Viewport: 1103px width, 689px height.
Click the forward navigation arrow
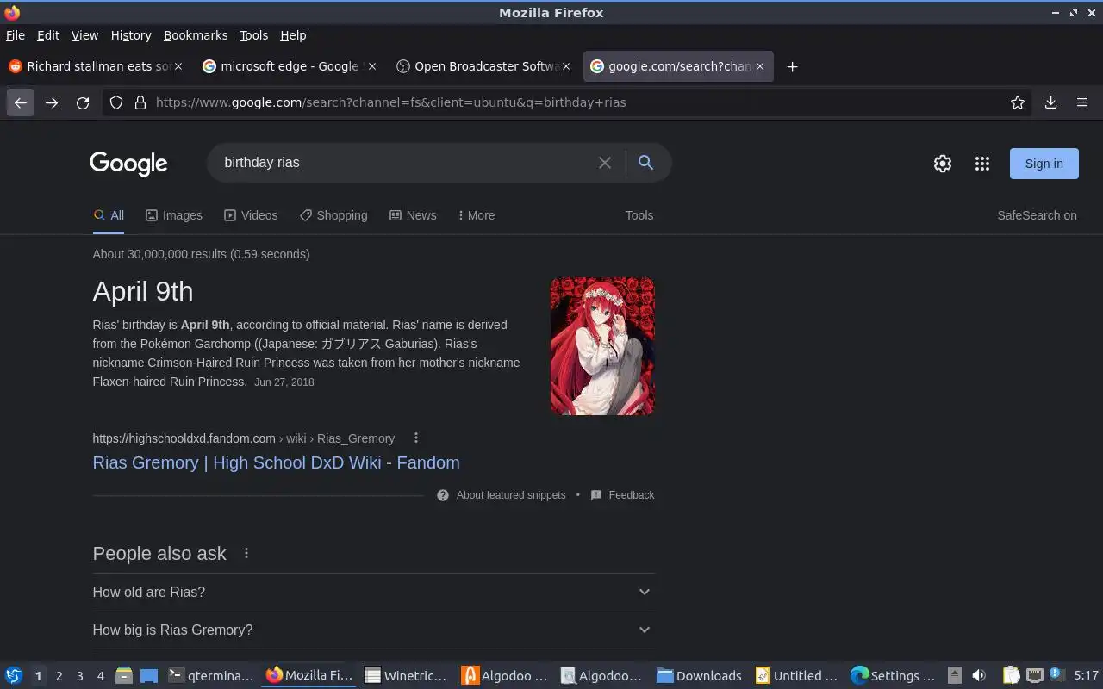pyautogui.click(x=52, y=102)
